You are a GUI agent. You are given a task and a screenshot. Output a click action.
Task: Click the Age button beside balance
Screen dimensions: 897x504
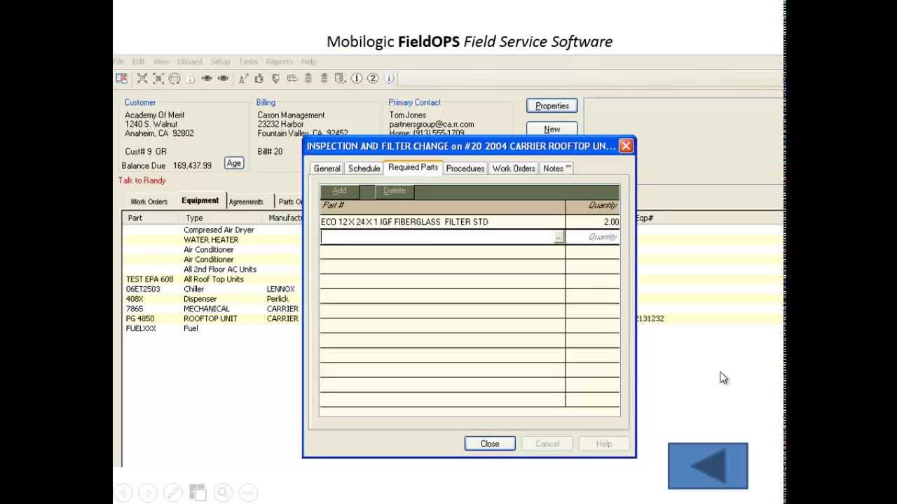[234, 163]
